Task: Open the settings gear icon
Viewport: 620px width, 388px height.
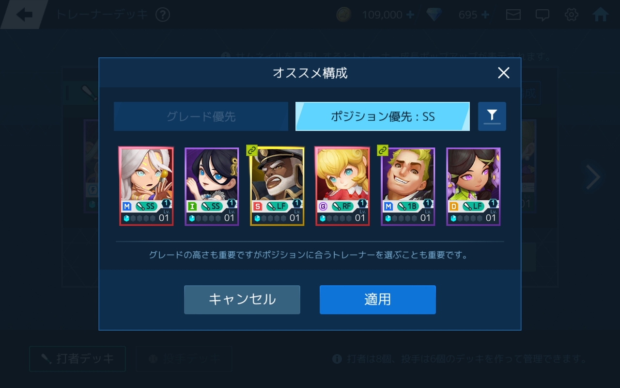Action: click(x=572, y=15)
